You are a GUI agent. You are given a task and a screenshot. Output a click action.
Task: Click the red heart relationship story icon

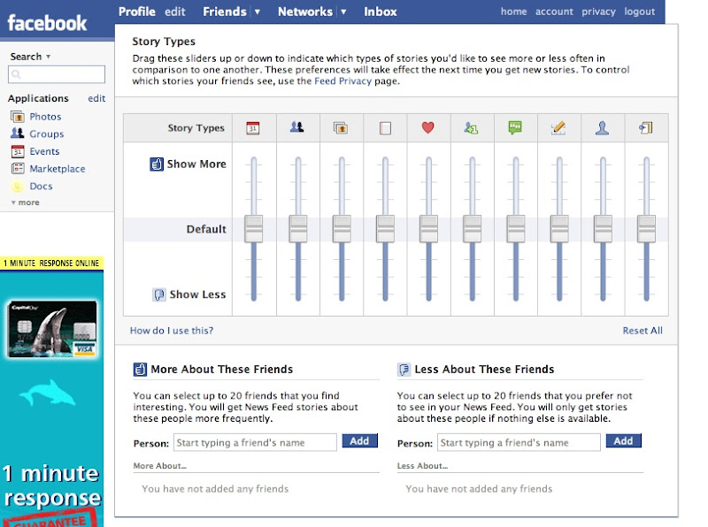coord(428,128)
